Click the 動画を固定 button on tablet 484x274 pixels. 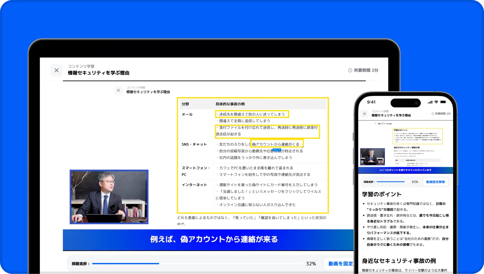[340, 264]
